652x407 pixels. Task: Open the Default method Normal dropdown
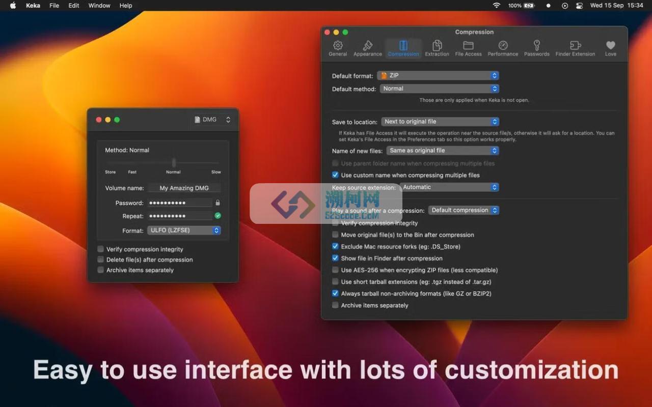coord(440,89)
